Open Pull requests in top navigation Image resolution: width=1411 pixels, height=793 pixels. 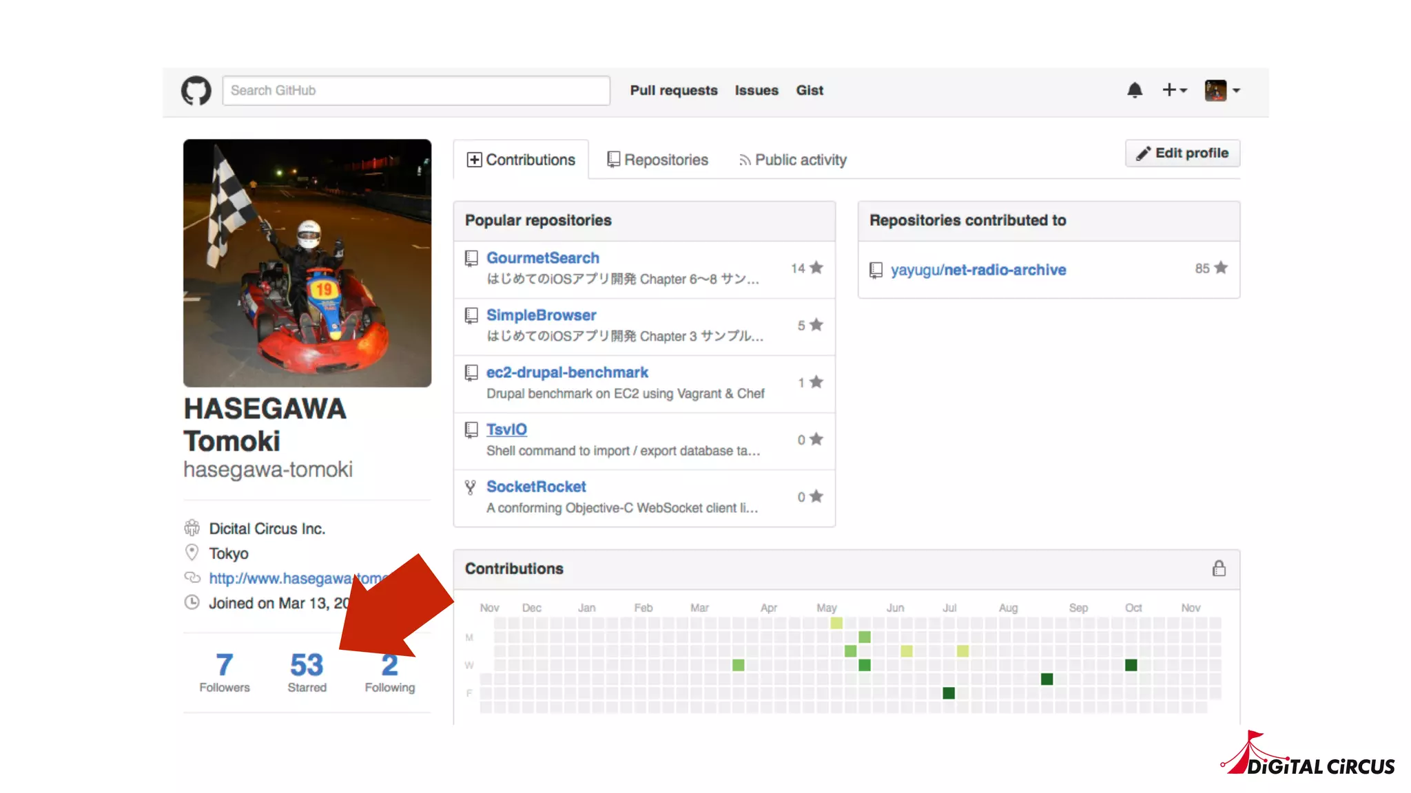coord(673,90)
